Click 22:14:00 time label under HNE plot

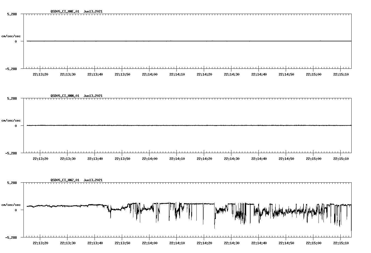[x=150, y=74]
